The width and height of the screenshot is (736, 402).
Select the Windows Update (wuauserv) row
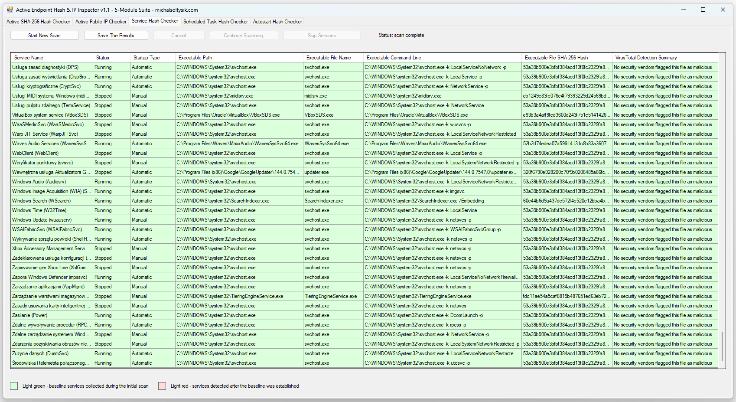tap(42, 220)
